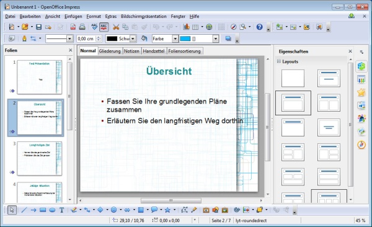
Task: Click the Cut scissors icon
Action: pos(116,27)
